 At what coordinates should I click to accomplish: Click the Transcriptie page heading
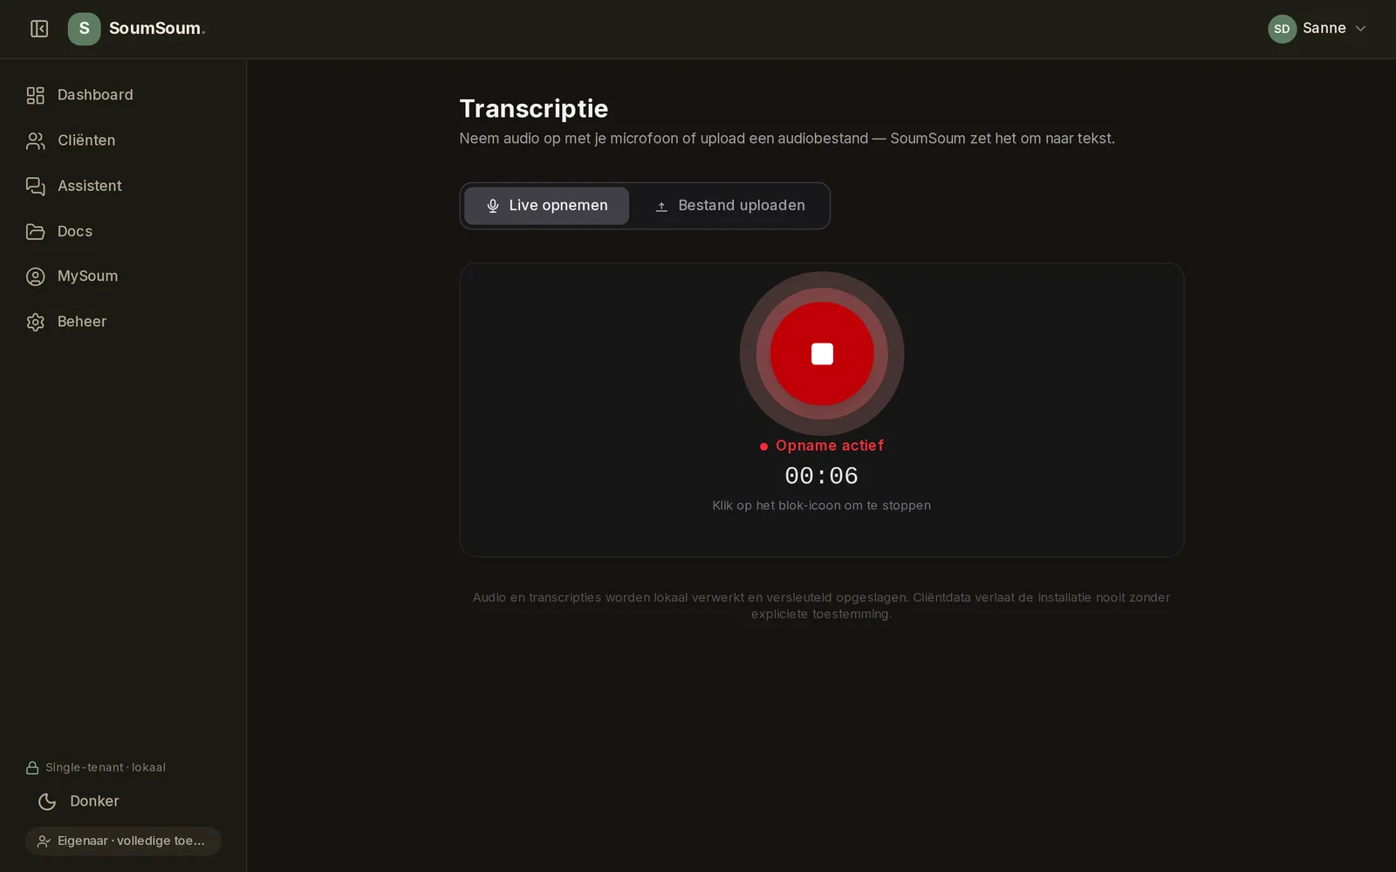pos(534,109)
